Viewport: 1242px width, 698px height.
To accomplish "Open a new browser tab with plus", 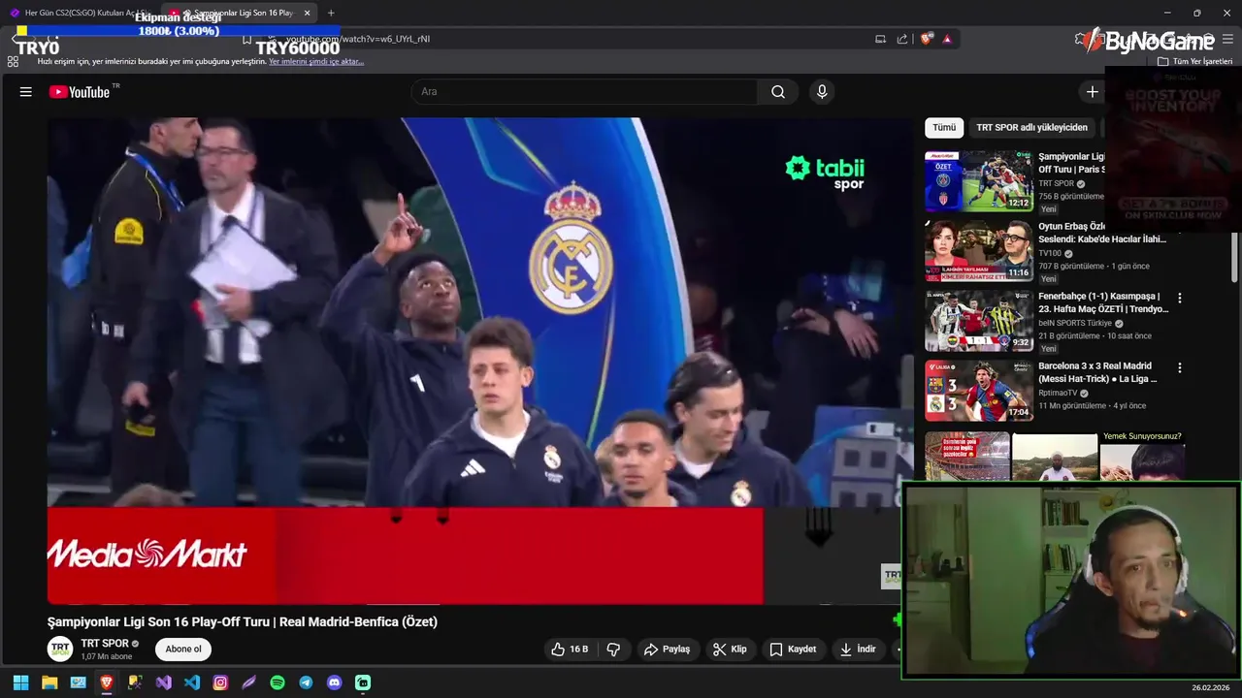I will (331, 13).
